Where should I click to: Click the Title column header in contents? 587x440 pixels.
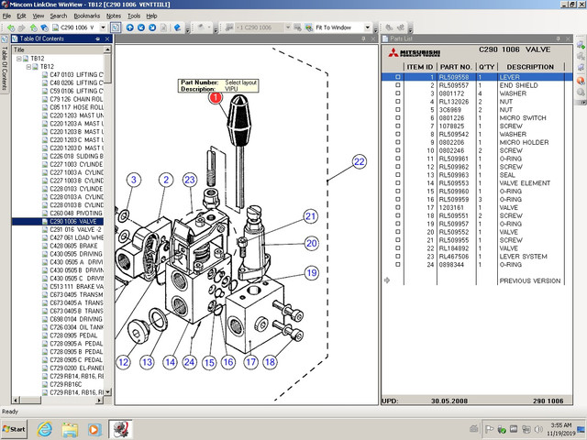[58, 49]
